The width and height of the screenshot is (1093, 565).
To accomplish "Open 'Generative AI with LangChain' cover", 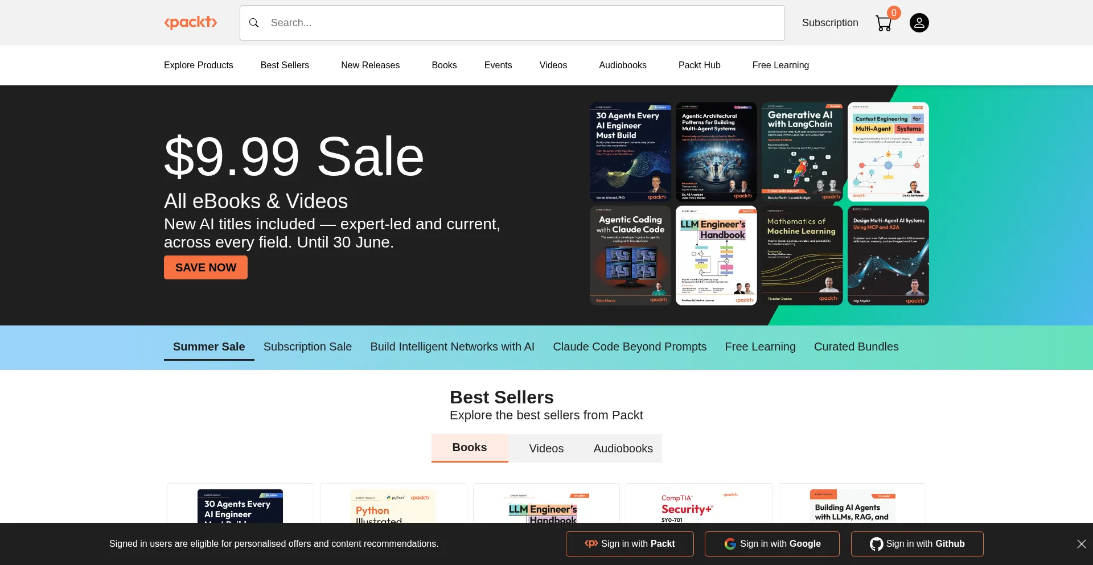I will coord(802,152).
